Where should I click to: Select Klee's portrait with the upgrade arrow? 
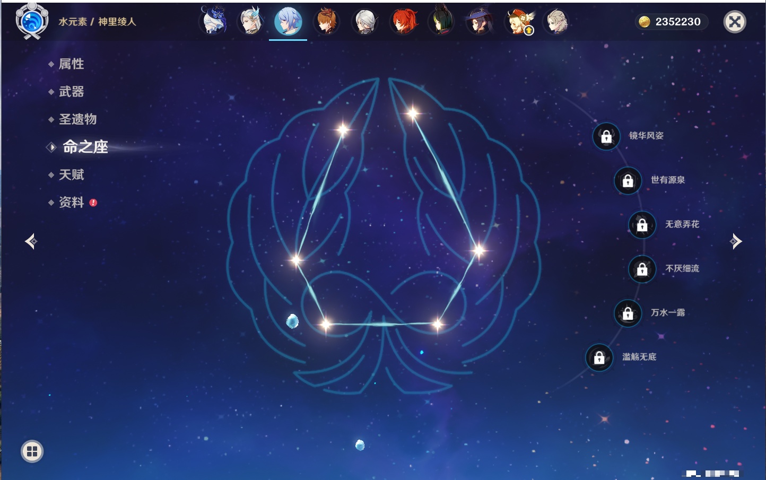coord(519,21)
